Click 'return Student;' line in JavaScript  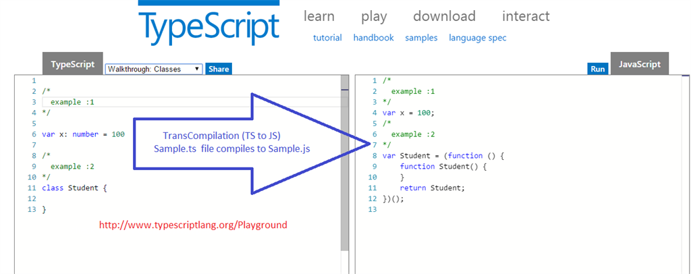point(433,188)
